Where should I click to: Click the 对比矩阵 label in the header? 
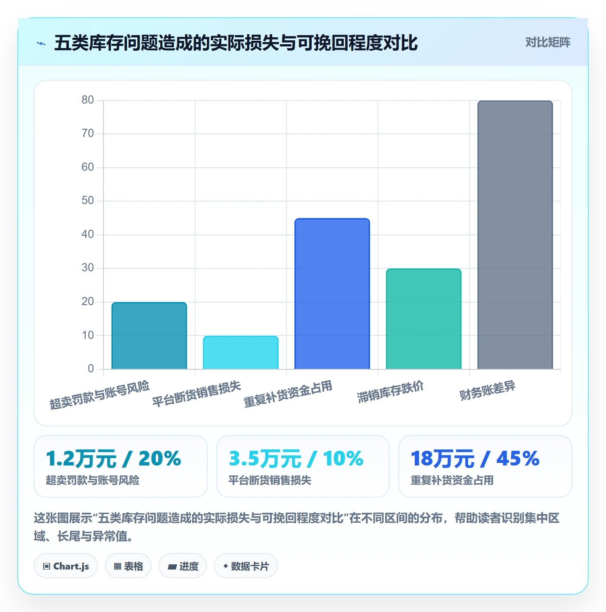click(548, 42)
